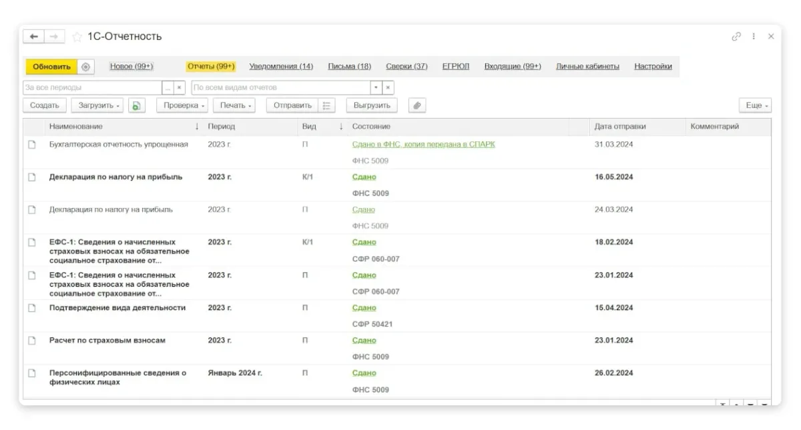801x430 pixels.
Task: Add 1С-Отчетность to favorites with star icon
Action: click(x=77, y=37)
